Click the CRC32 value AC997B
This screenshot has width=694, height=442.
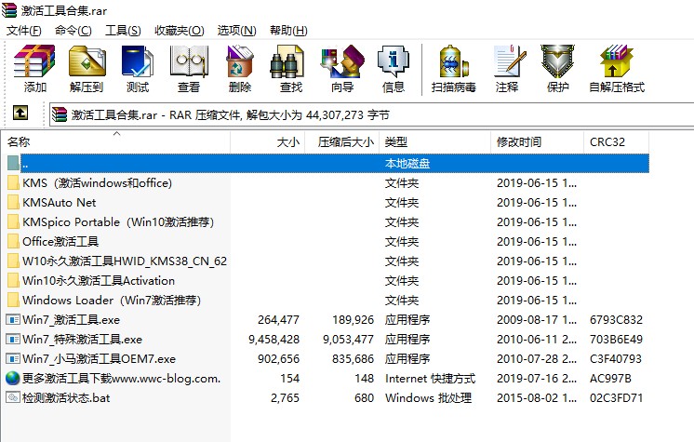click(x=610, y=378)
